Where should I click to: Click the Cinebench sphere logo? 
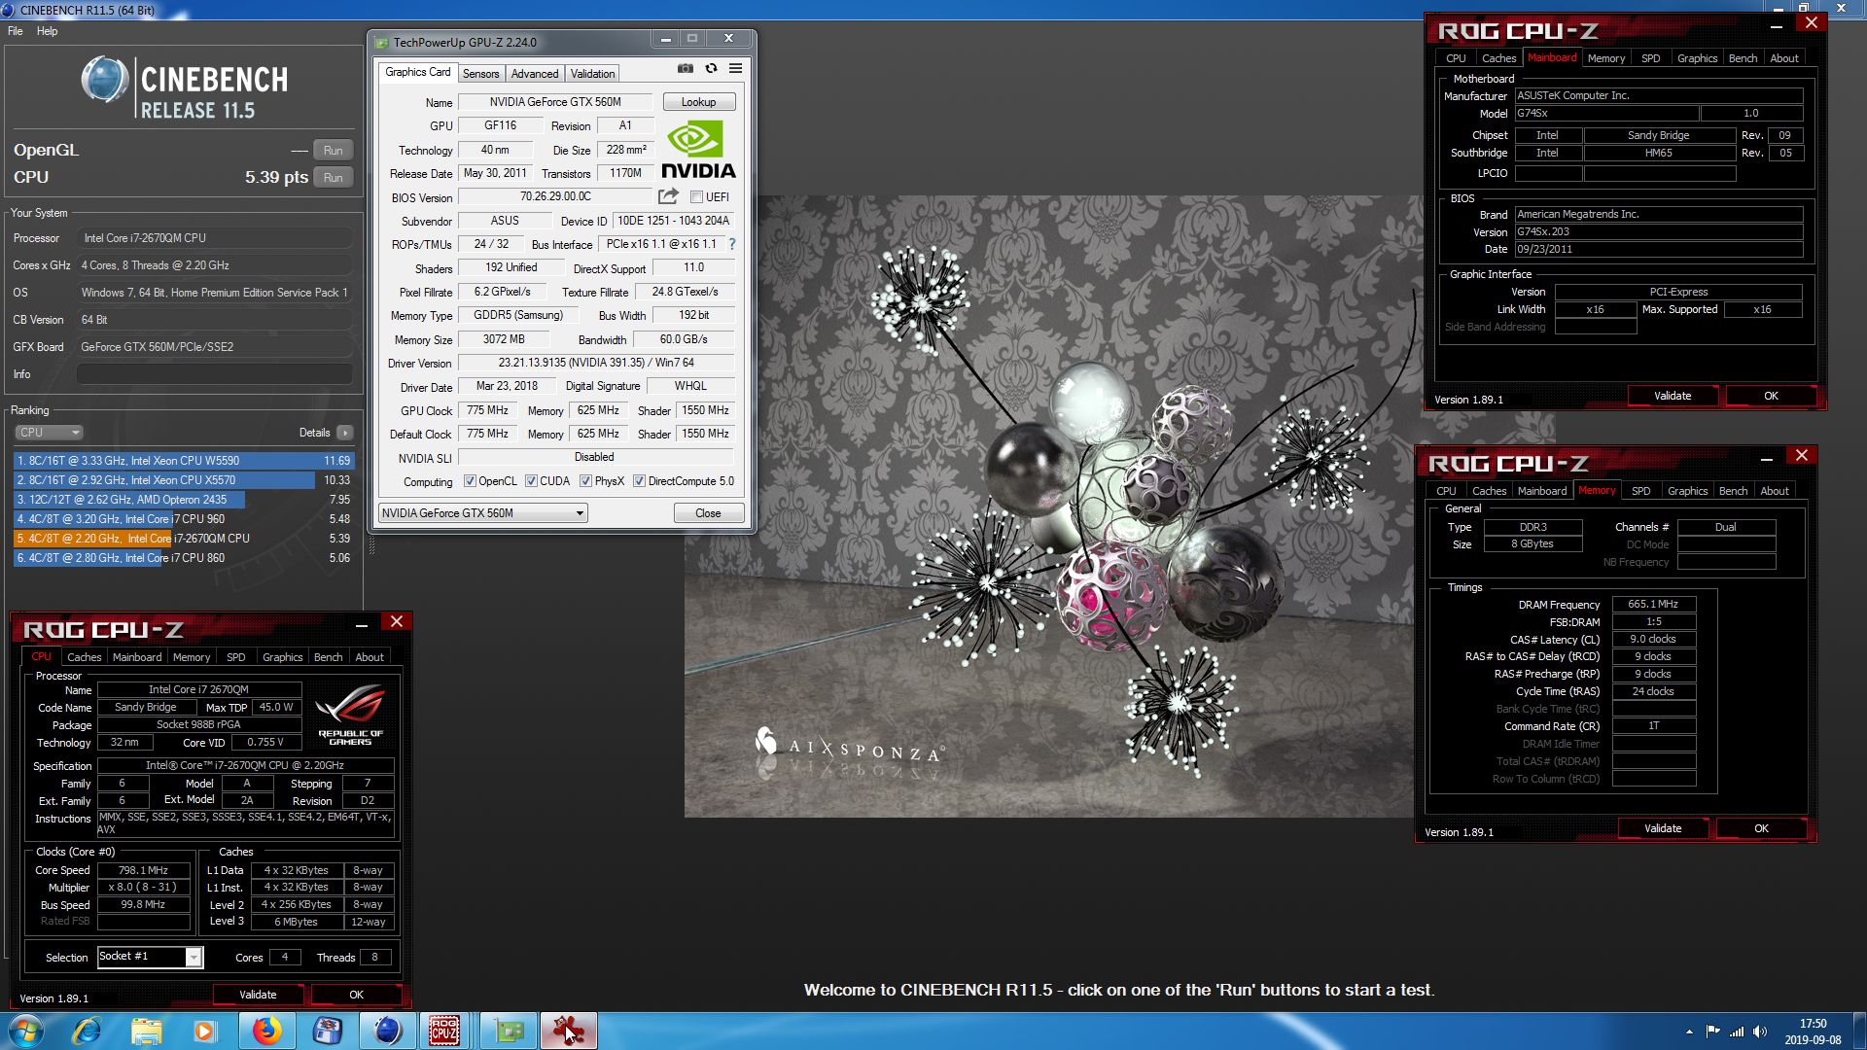105,81
